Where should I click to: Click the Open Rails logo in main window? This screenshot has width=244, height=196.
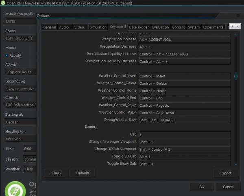15,189
